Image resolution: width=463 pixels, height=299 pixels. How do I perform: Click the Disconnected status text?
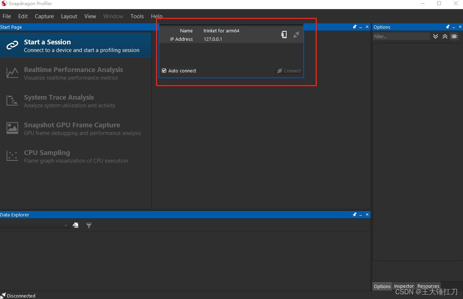pyautogui.click(x=21, y=296)
